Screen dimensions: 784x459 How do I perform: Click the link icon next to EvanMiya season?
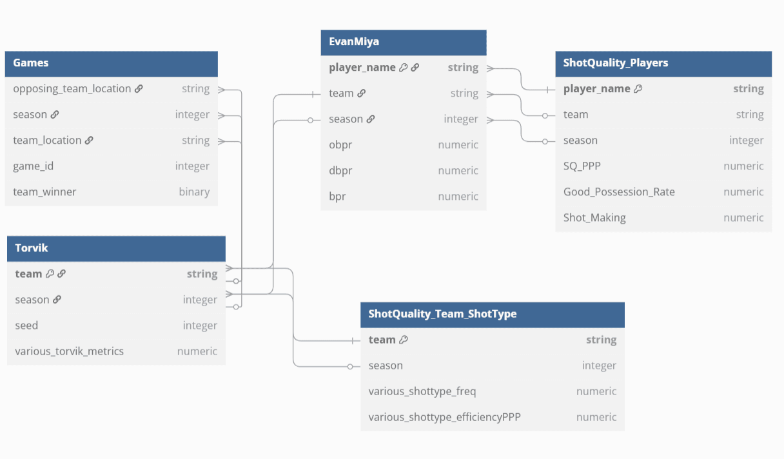coord(371,119)
